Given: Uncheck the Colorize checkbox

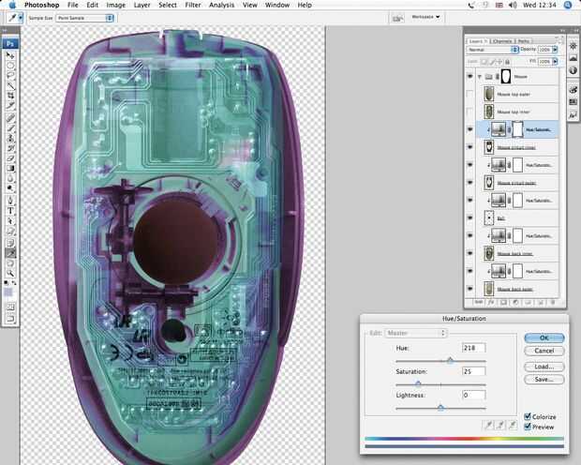Looking at the screenshot, I should tap(528, 416).
